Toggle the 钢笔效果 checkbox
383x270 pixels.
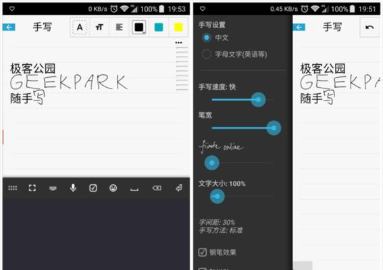tap(203, 252)
